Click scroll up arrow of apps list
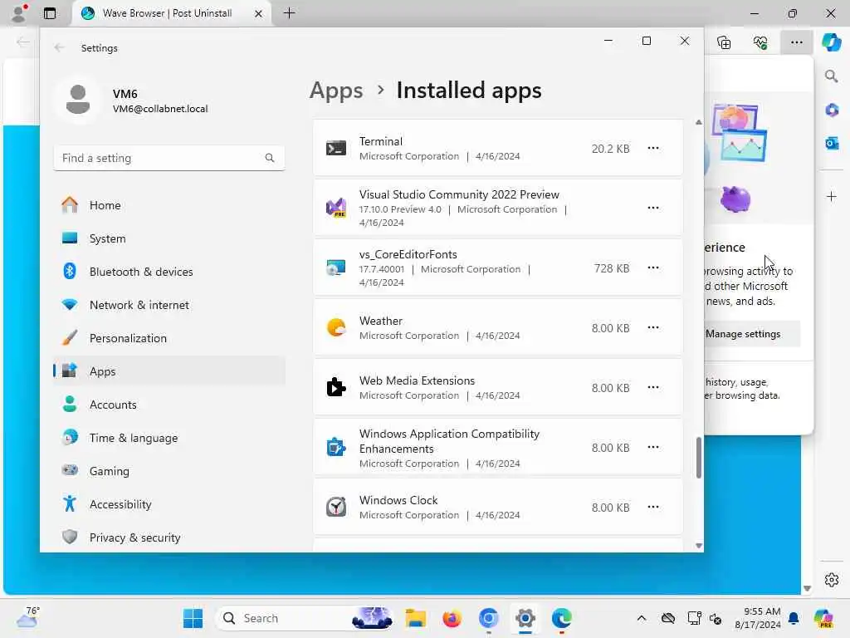The height and width of the screenshot is (638, 850). (x=699, y=123)
